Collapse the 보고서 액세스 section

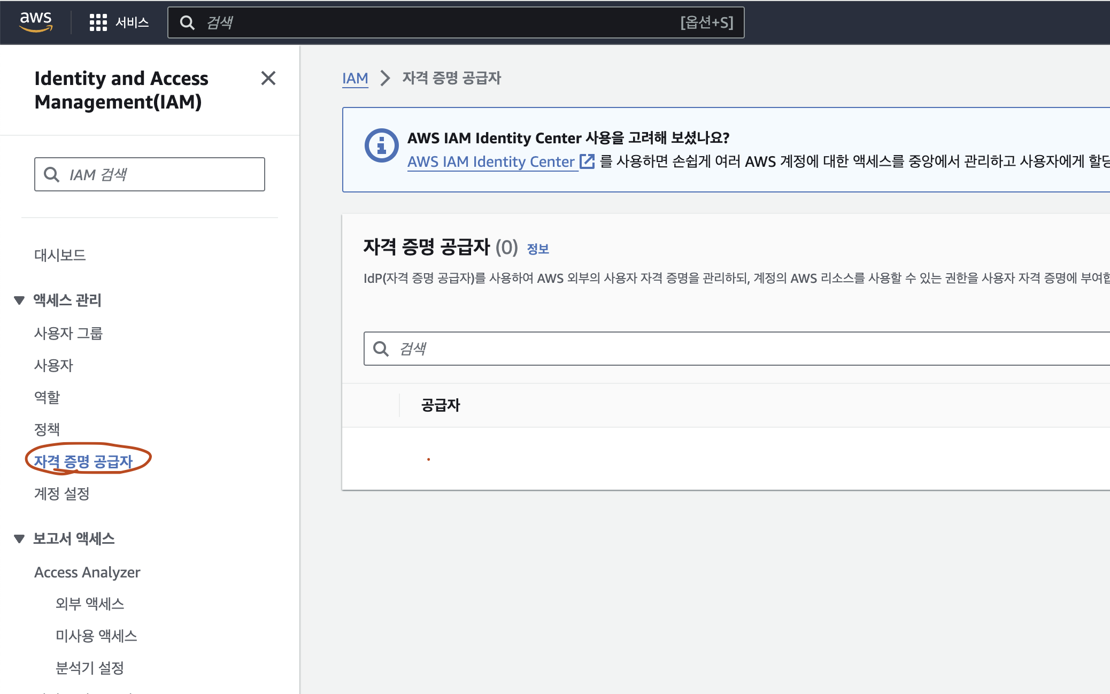click(x=19, y=538)
